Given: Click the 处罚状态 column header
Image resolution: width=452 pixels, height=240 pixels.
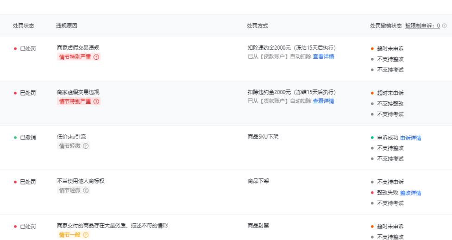Looking at the screenshot, I should tap(23, 26).
